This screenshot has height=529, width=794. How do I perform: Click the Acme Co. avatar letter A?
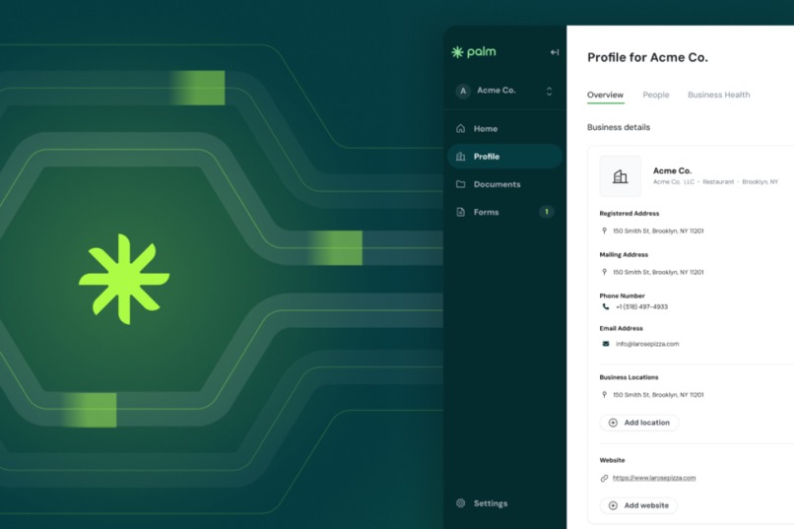click(462, 91)
